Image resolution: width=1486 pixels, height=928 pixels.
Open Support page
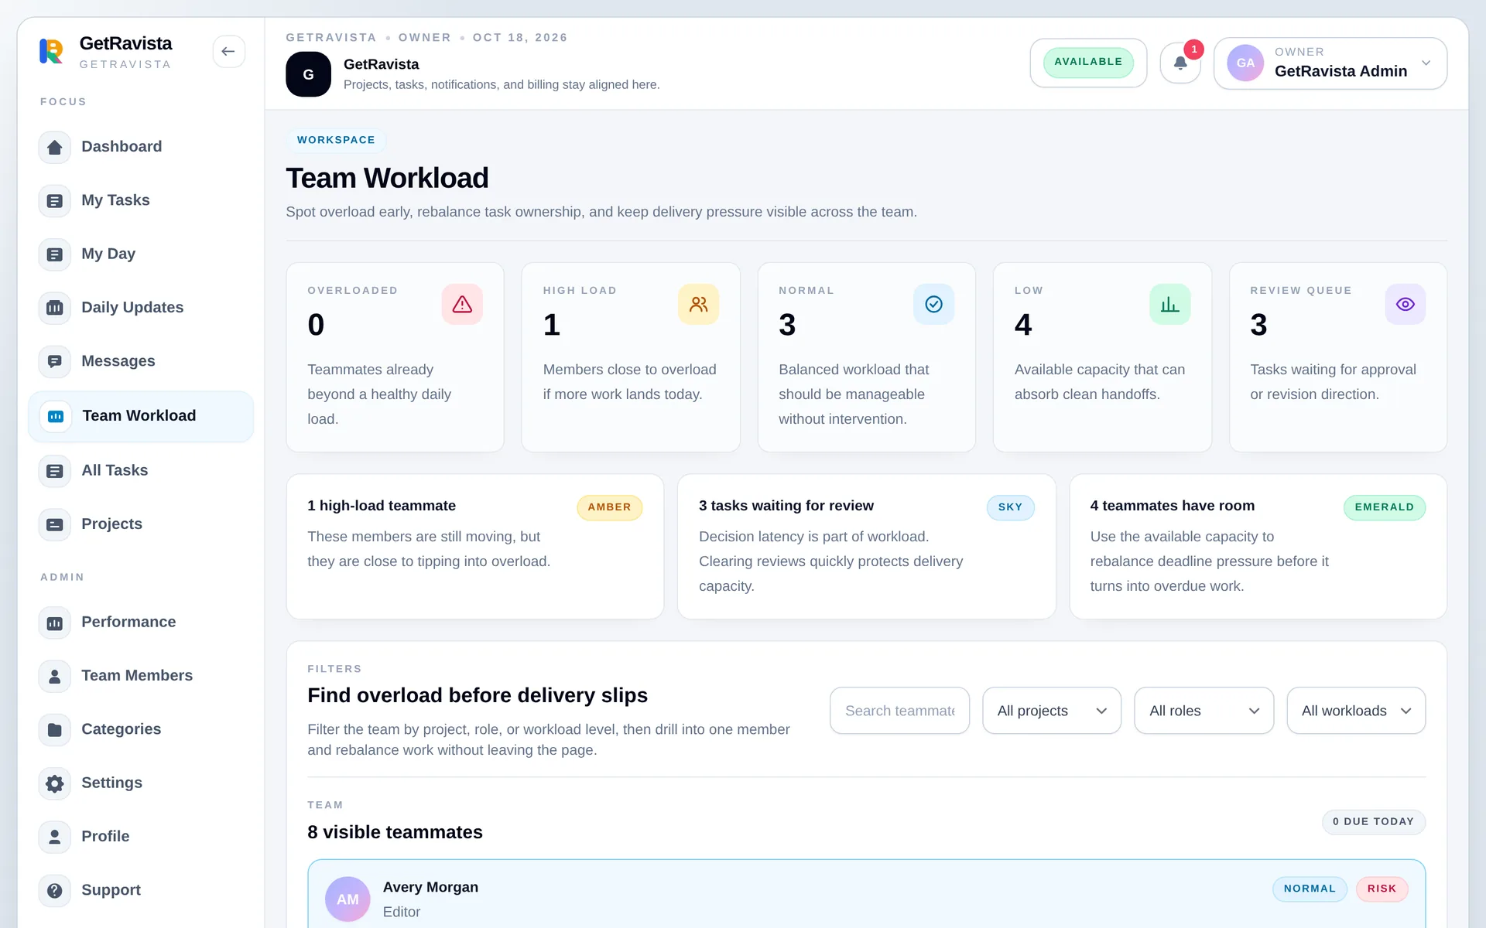(x=141, y=890)
